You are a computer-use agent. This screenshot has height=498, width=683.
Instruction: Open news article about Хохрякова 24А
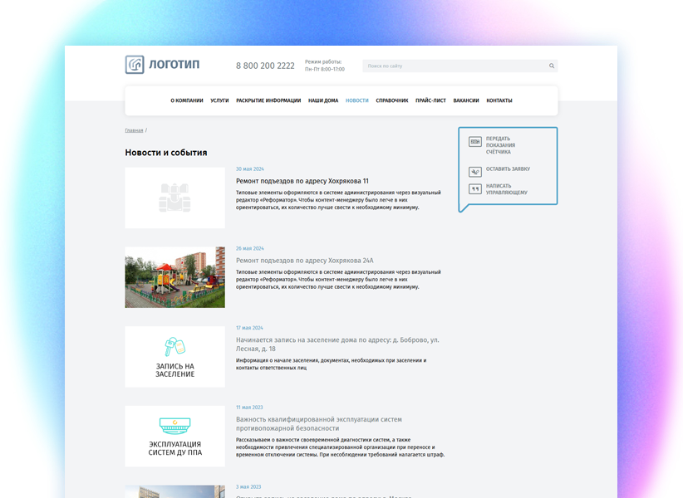click(x=304, y=261)
